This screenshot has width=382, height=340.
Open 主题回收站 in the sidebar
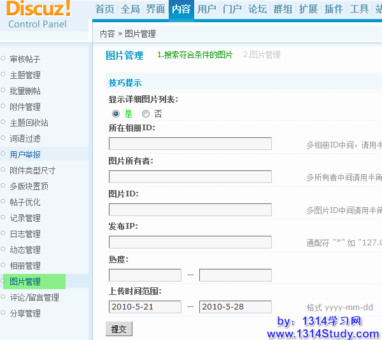click(x=29, y=123)
